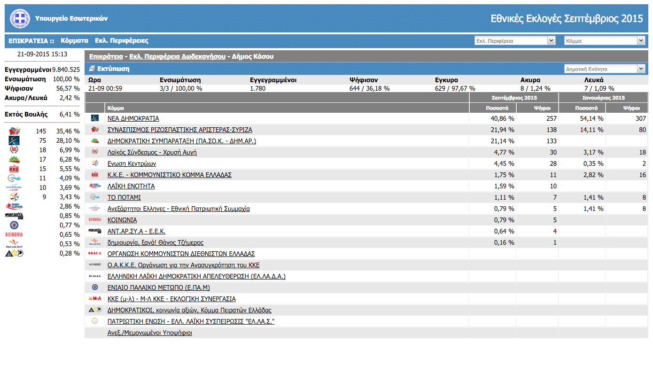The height and width of the screenshot is (373, 653).
Task: Click the Potami logo beside 11 seats in sidebar
Action: (x=14, y=178)
